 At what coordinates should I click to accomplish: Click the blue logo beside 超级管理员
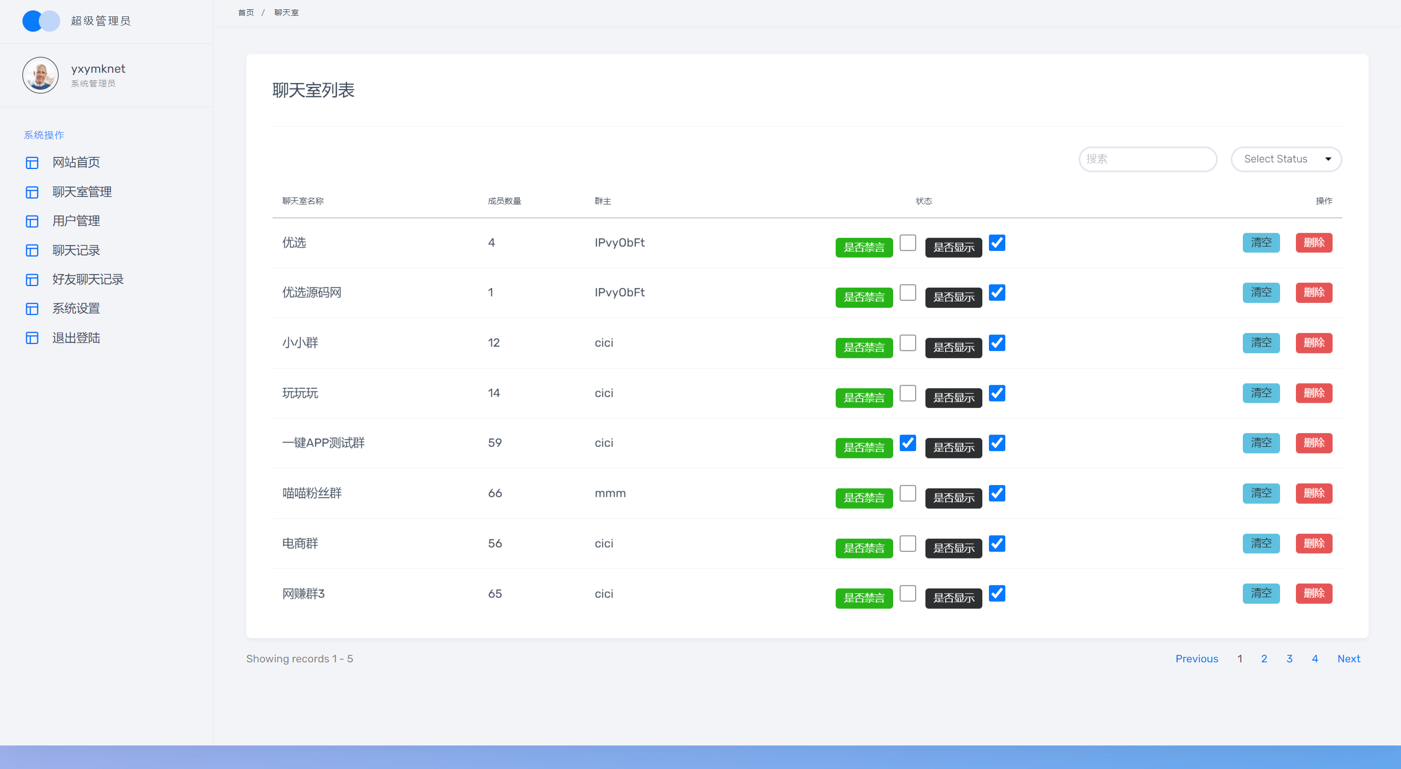pyautogui.click(x=41, y=21)
